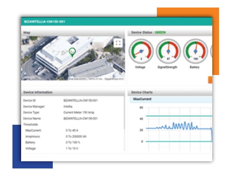The height and width of the screenshot is (179, 230).
Task: Click the SignalStrength gauge
Action: (x=168, y=52)
